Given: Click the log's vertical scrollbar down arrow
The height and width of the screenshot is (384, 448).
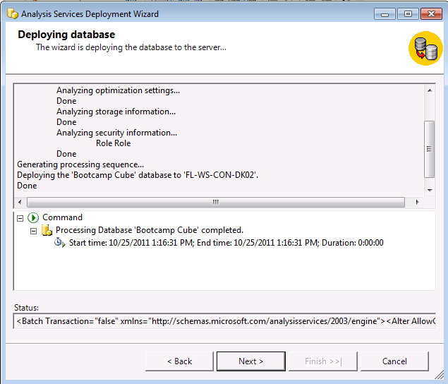Looking at the screenshot, I should pyautogui.click(x=430, y=191).
